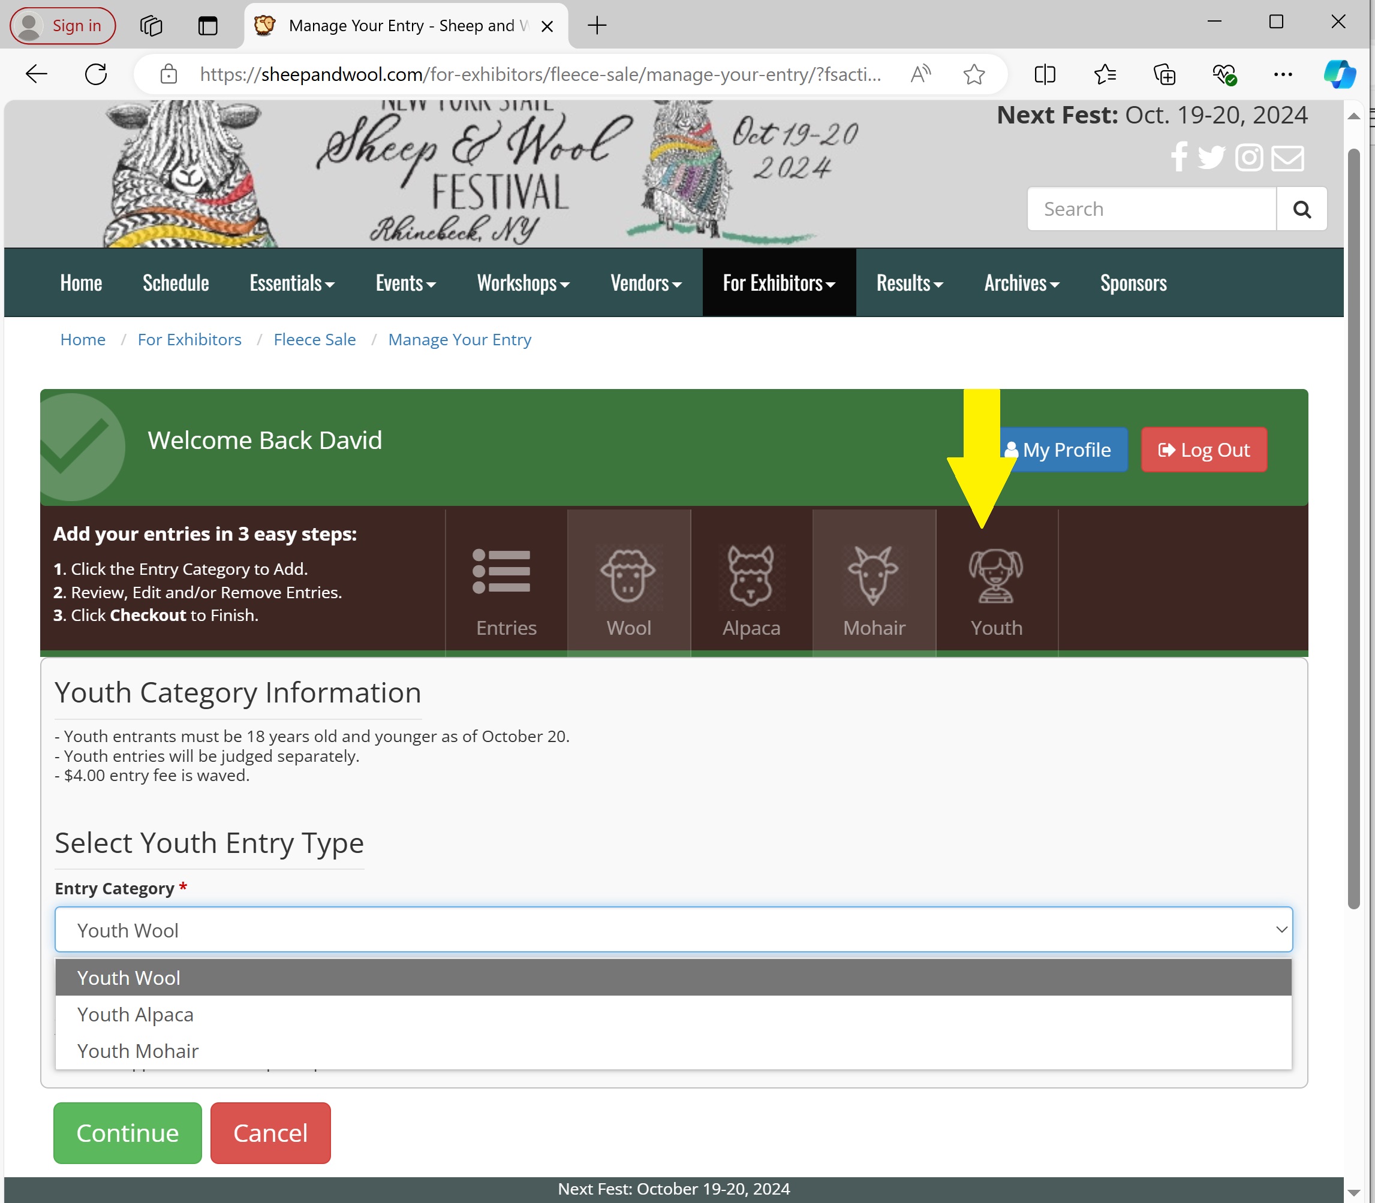Click the page vertical scrollbar thumb
Viewport: 1375px width, 1203px height.
click(x=1354, y=528)
